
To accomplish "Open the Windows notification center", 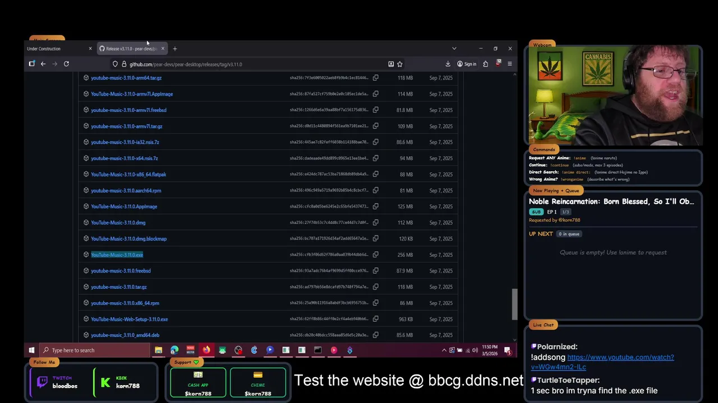I will (x=508, y=350).
